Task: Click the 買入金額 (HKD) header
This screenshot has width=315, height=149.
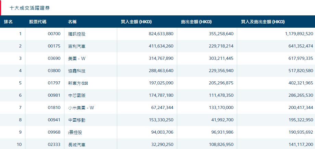Action: point(136,22)
